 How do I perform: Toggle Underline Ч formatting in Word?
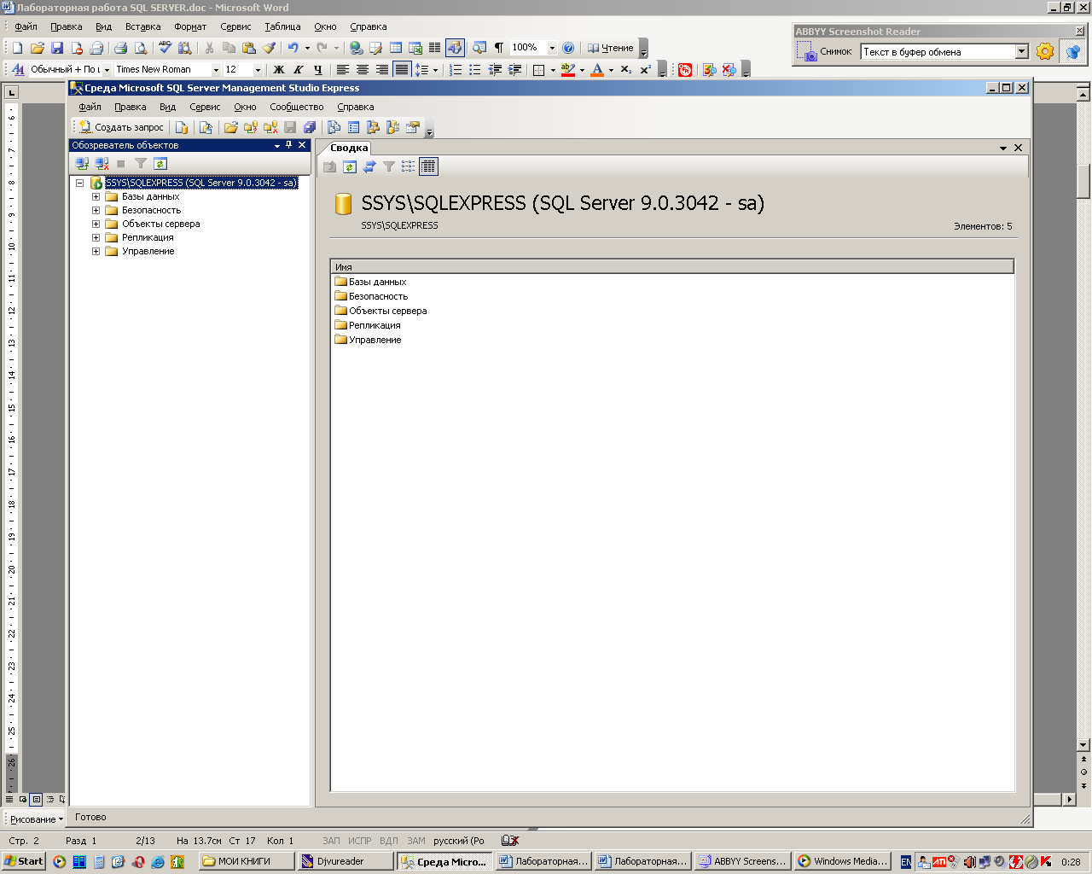[317, 70]
